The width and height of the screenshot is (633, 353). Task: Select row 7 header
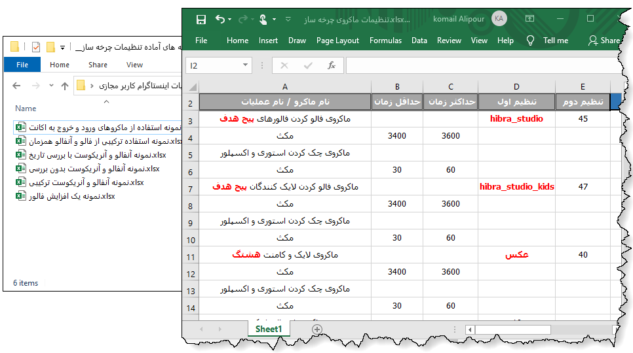[x=191, y=188]
